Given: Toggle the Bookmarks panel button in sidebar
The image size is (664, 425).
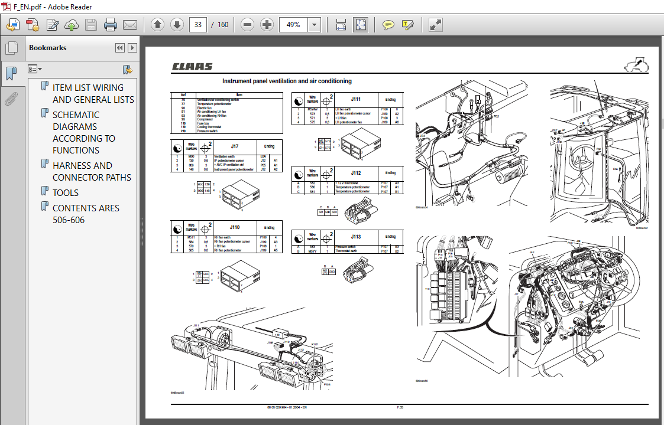Looking at the screenshot, I should tap(11, 74).
